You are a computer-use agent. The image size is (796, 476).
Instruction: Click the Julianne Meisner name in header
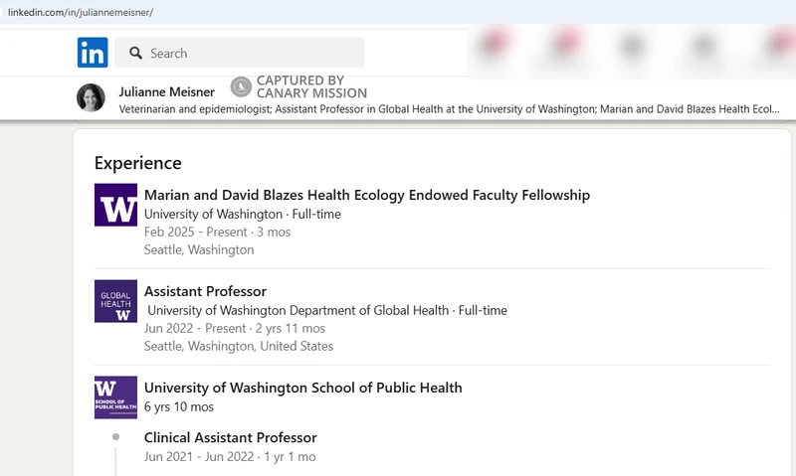point(166,91)
